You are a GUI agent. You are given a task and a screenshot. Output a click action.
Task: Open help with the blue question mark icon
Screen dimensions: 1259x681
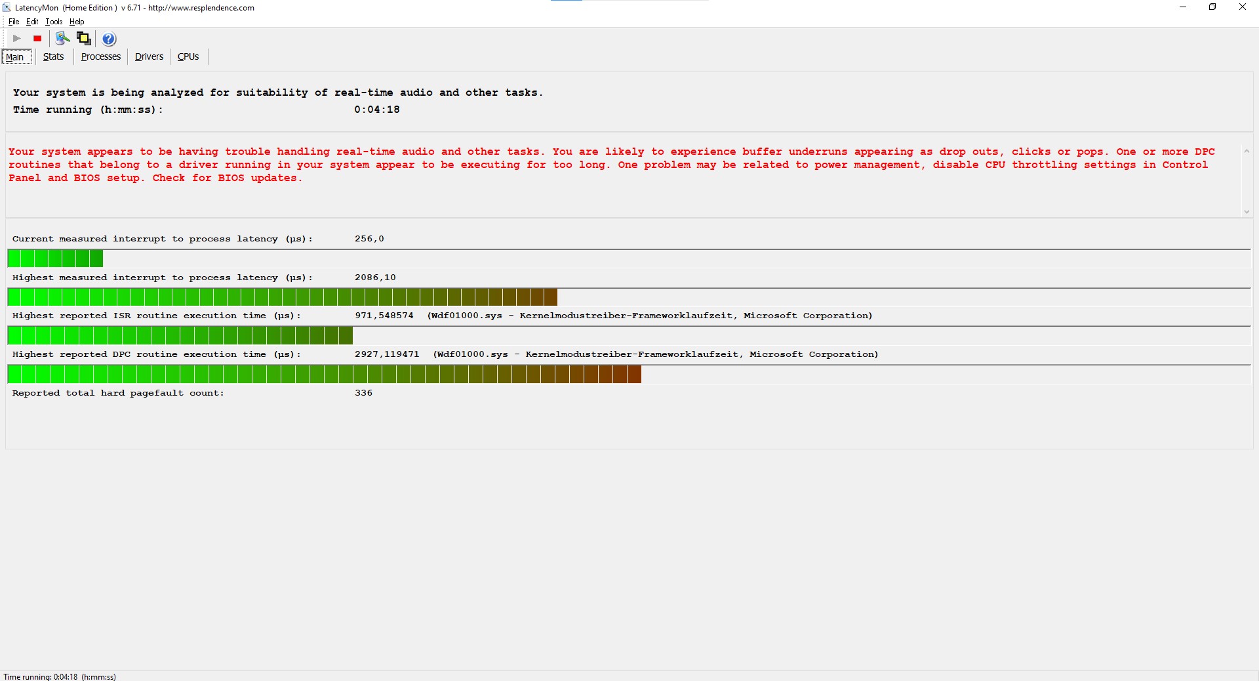[109, 39]
